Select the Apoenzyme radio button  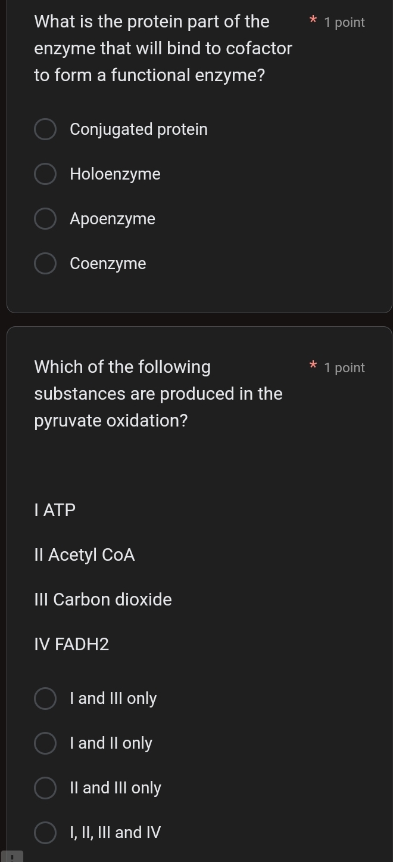(x=45, y=218)
